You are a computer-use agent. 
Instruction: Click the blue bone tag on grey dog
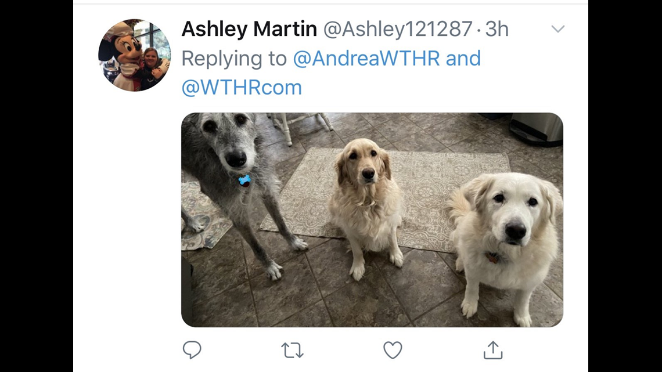(244, 180)
